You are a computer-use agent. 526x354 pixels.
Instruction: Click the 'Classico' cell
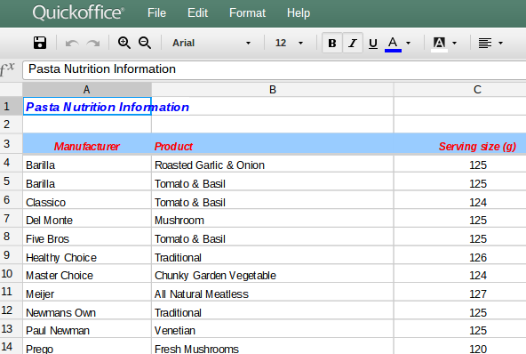pyautogui.click(x=87, y=201)
